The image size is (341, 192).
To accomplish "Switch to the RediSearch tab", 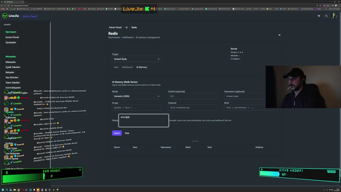I will click(127, 67).
